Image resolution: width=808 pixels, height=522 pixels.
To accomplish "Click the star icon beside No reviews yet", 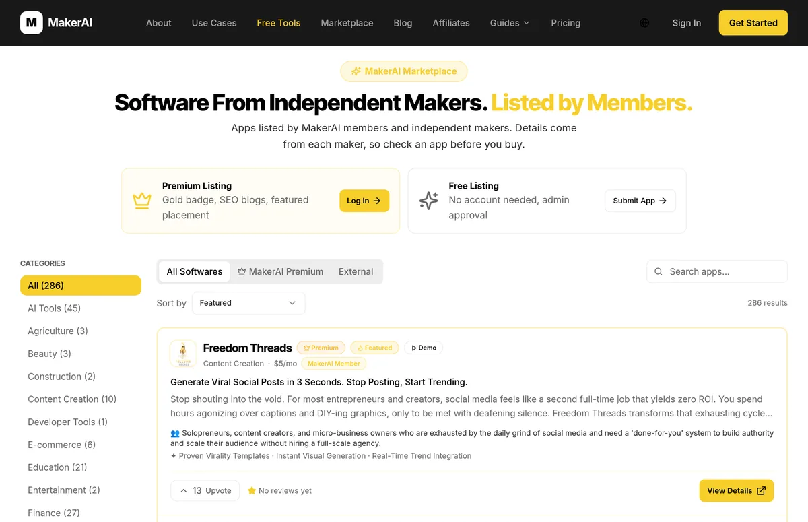I will [252, 491].
